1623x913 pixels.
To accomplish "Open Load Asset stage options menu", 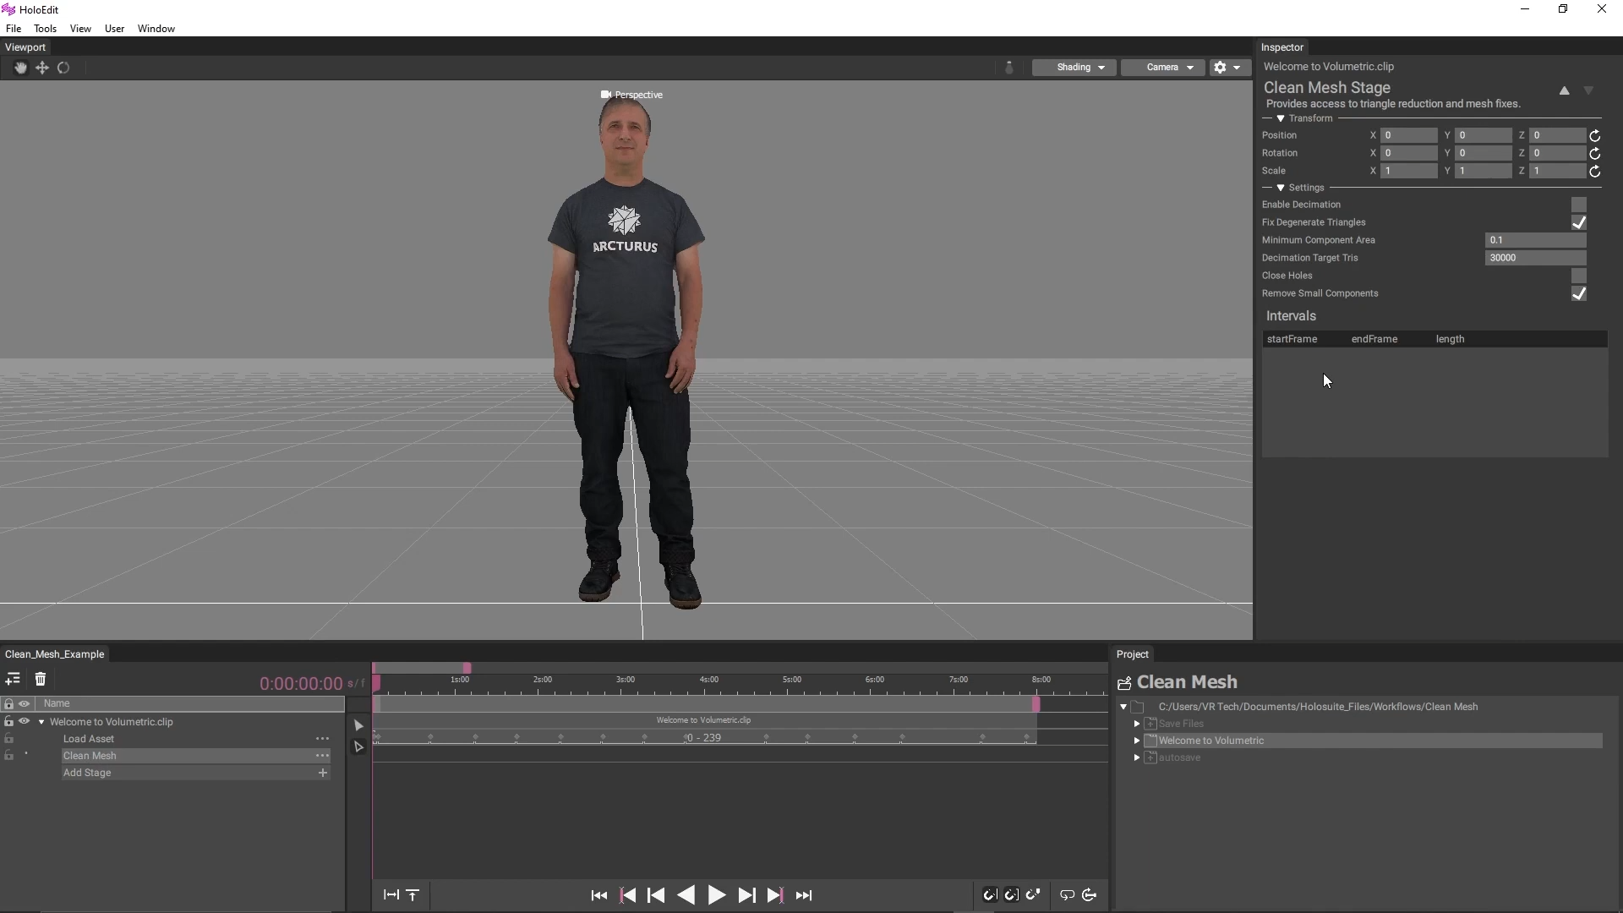I will [322, 739].
